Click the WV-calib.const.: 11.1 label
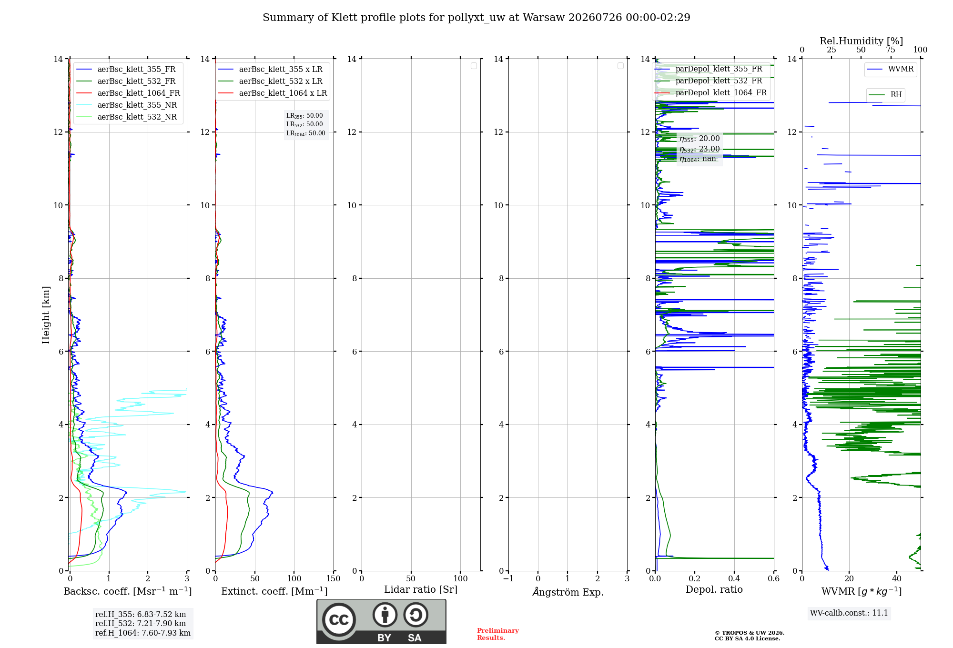This screenshot has height=648, width=953. point(849,613)
